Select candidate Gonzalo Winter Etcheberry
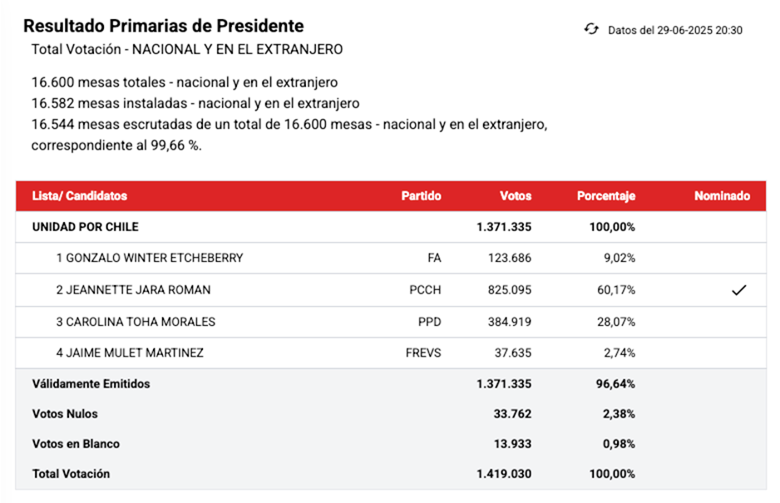 pyautogui.click(x=150, y=258)
